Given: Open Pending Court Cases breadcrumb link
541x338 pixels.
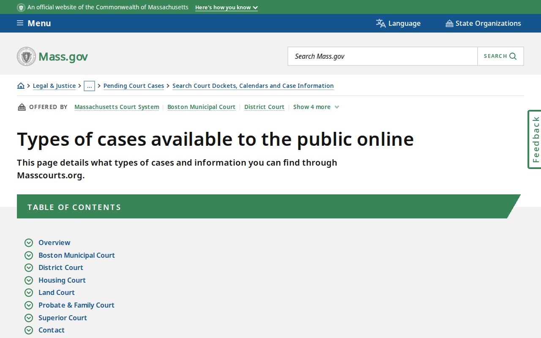Looking at the screenshot, I should pyautogui.click(x=134, y=86).
